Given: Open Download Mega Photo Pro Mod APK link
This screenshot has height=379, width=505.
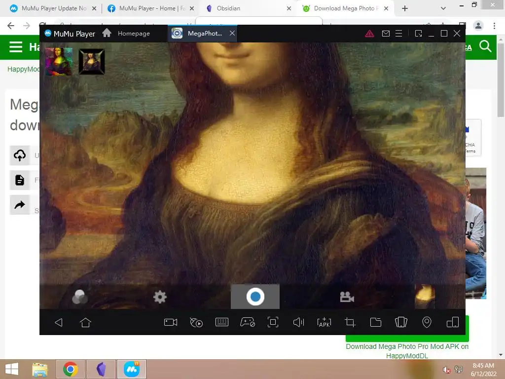Looking at the screenshot, I should pos(407,351).
